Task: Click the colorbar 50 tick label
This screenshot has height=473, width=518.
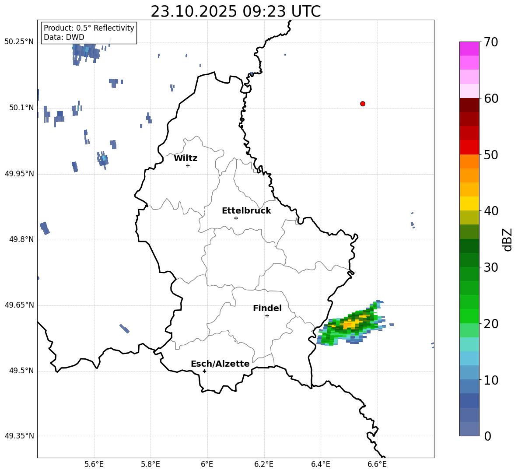Action: click(490, 154)
